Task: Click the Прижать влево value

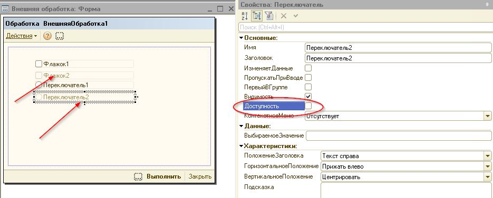Action: pyautogui.click(x=343, y=166)
